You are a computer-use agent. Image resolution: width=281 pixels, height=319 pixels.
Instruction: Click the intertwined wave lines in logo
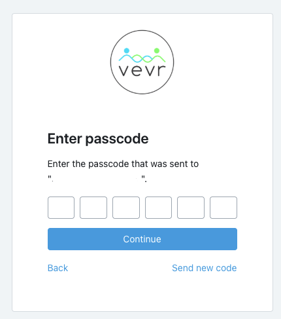tap(142, 58)
